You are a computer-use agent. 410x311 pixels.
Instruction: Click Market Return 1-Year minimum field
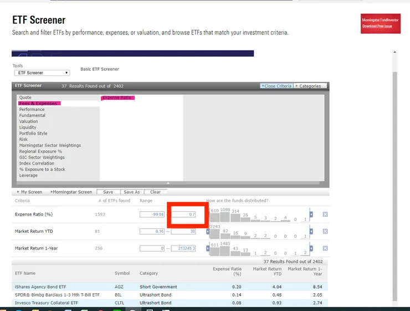152,248
